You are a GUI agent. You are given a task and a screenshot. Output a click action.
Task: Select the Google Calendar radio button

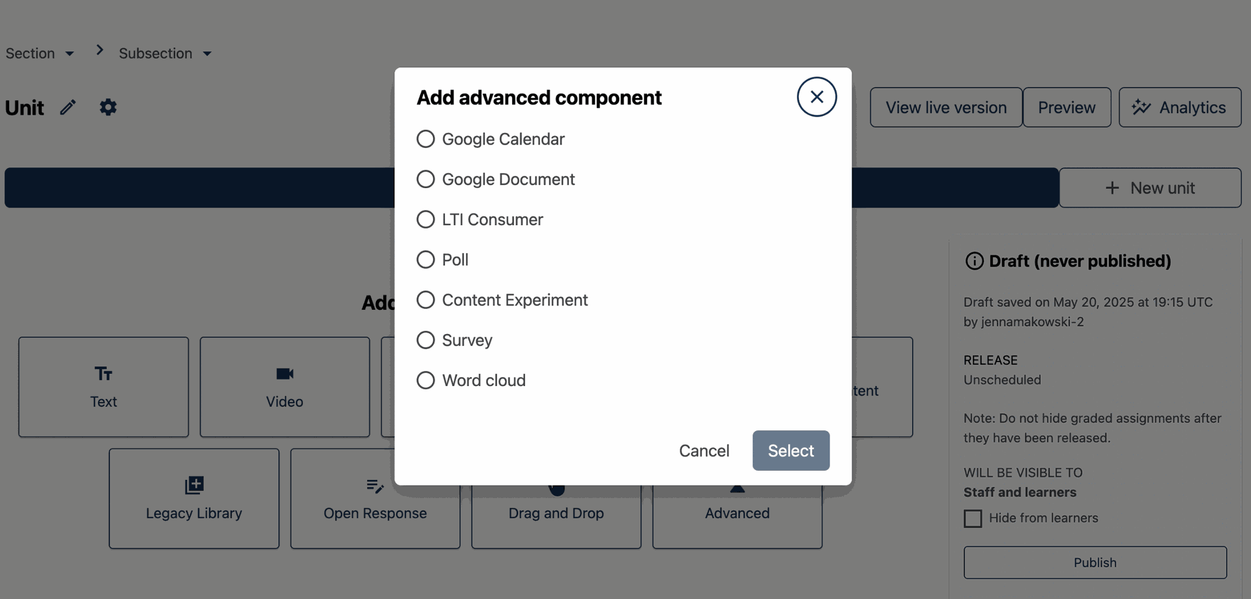click(425, 139)
